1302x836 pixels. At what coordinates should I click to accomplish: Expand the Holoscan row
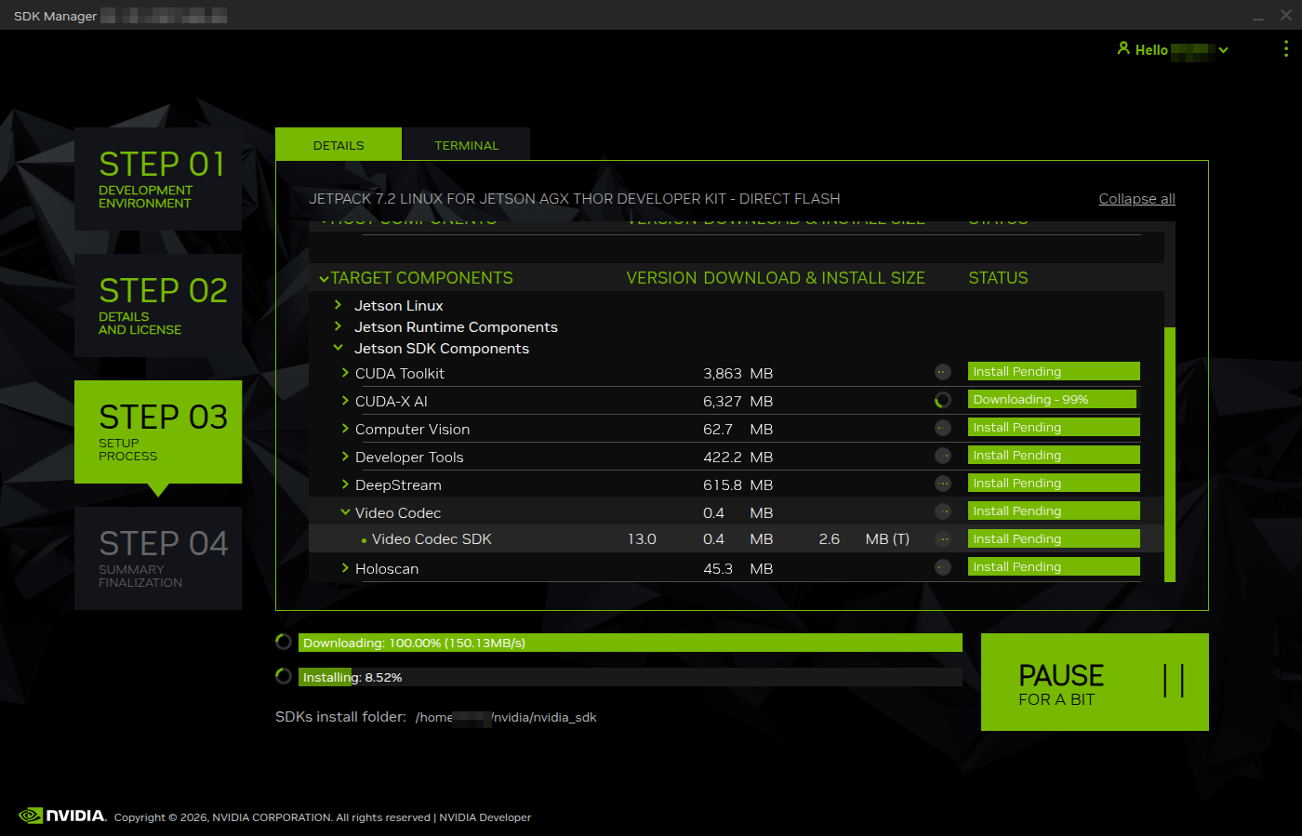click(345, 568)
